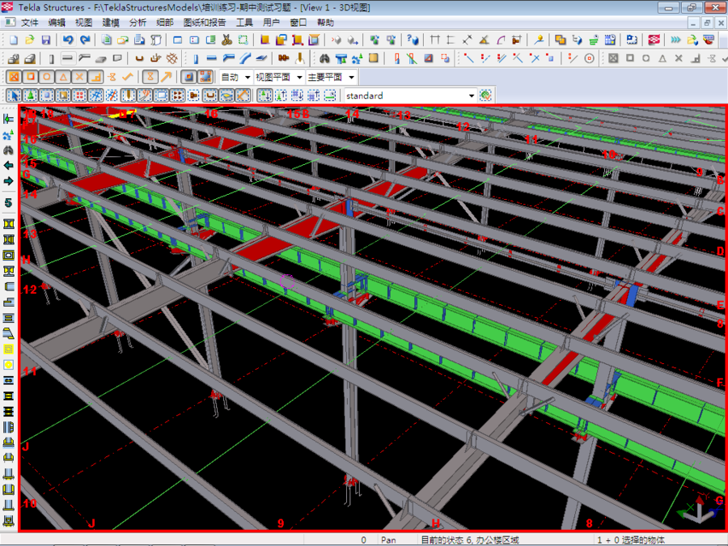Select the gray concrete column tool
The height and width of the screenshot is (546, 728).
coord(51,58)
